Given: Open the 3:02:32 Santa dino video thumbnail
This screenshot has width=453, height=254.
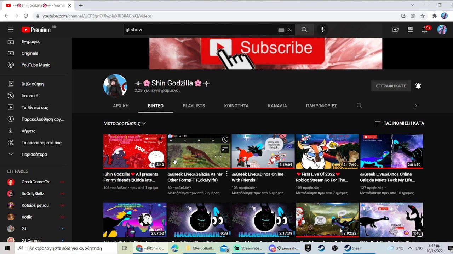Looking at the screenshot, I should click(327, 220).
